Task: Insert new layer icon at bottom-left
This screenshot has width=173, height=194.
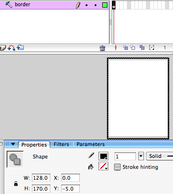Action: [3, 47]
